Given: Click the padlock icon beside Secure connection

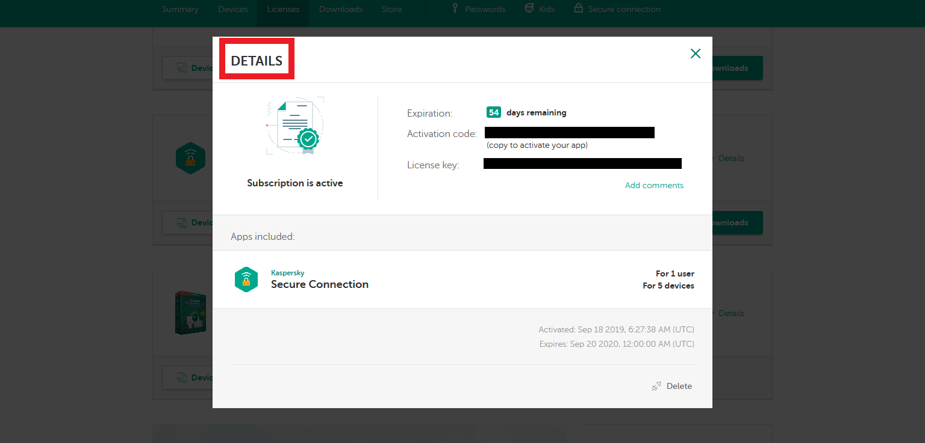Looking at the screenshot, I should pos(578,8).
